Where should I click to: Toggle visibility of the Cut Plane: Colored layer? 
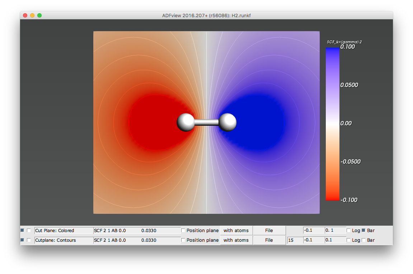[x=22, y=230]
